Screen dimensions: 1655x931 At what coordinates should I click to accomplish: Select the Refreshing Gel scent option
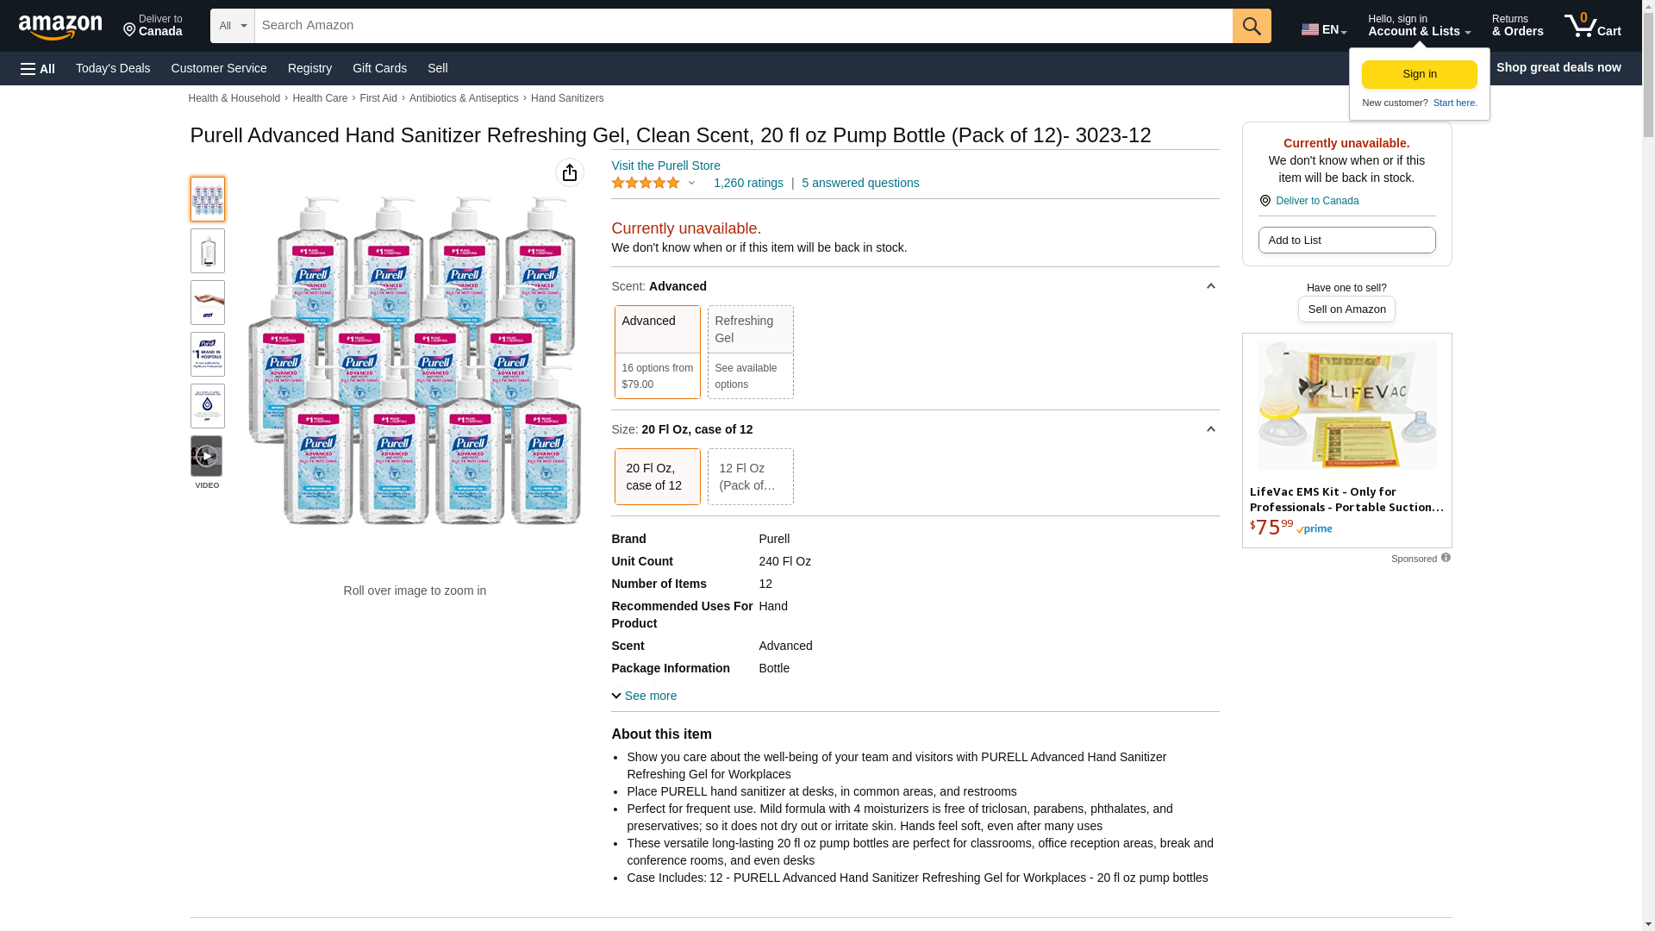click(750, 352)
